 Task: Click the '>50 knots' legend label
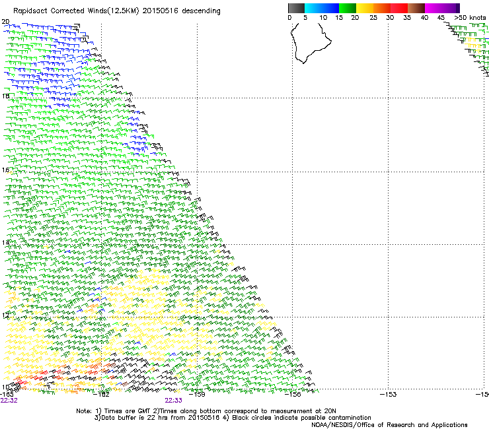(x=470, y=18)
